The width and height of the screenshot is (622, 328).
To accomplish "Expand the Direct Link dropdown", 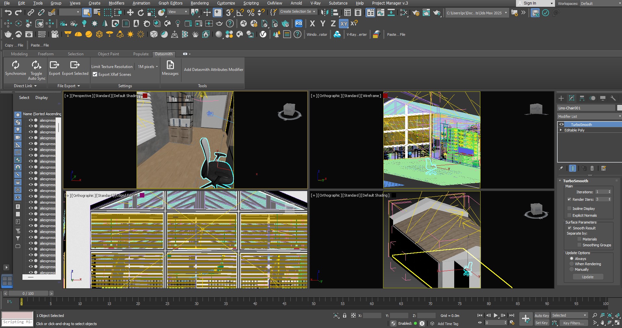I will [25, 86].
